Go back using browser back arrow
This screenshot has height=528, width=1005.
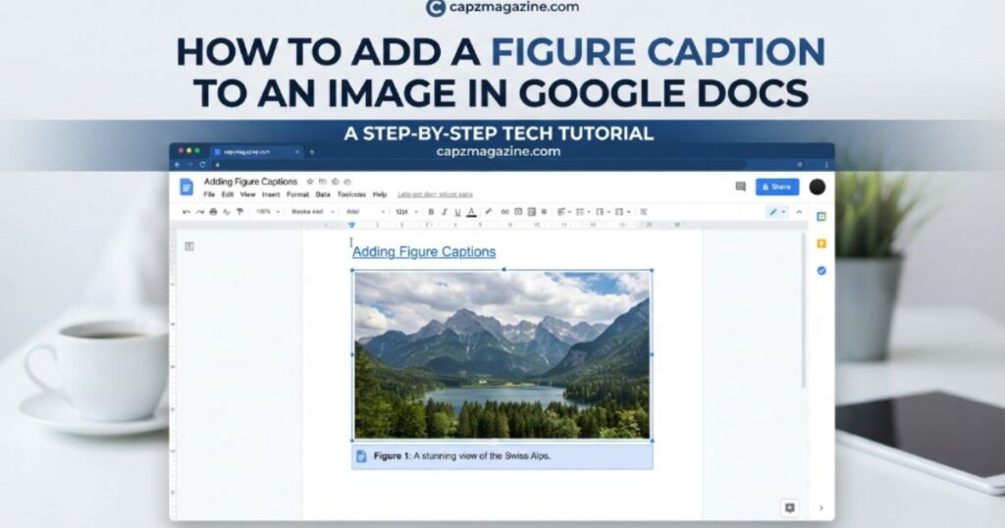click(x=179, y=165)
